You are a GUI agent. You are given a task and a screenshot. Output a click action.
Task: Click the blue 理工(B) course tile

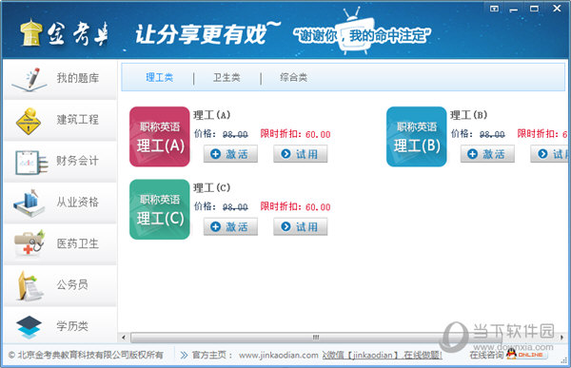(x=417, y=137)
